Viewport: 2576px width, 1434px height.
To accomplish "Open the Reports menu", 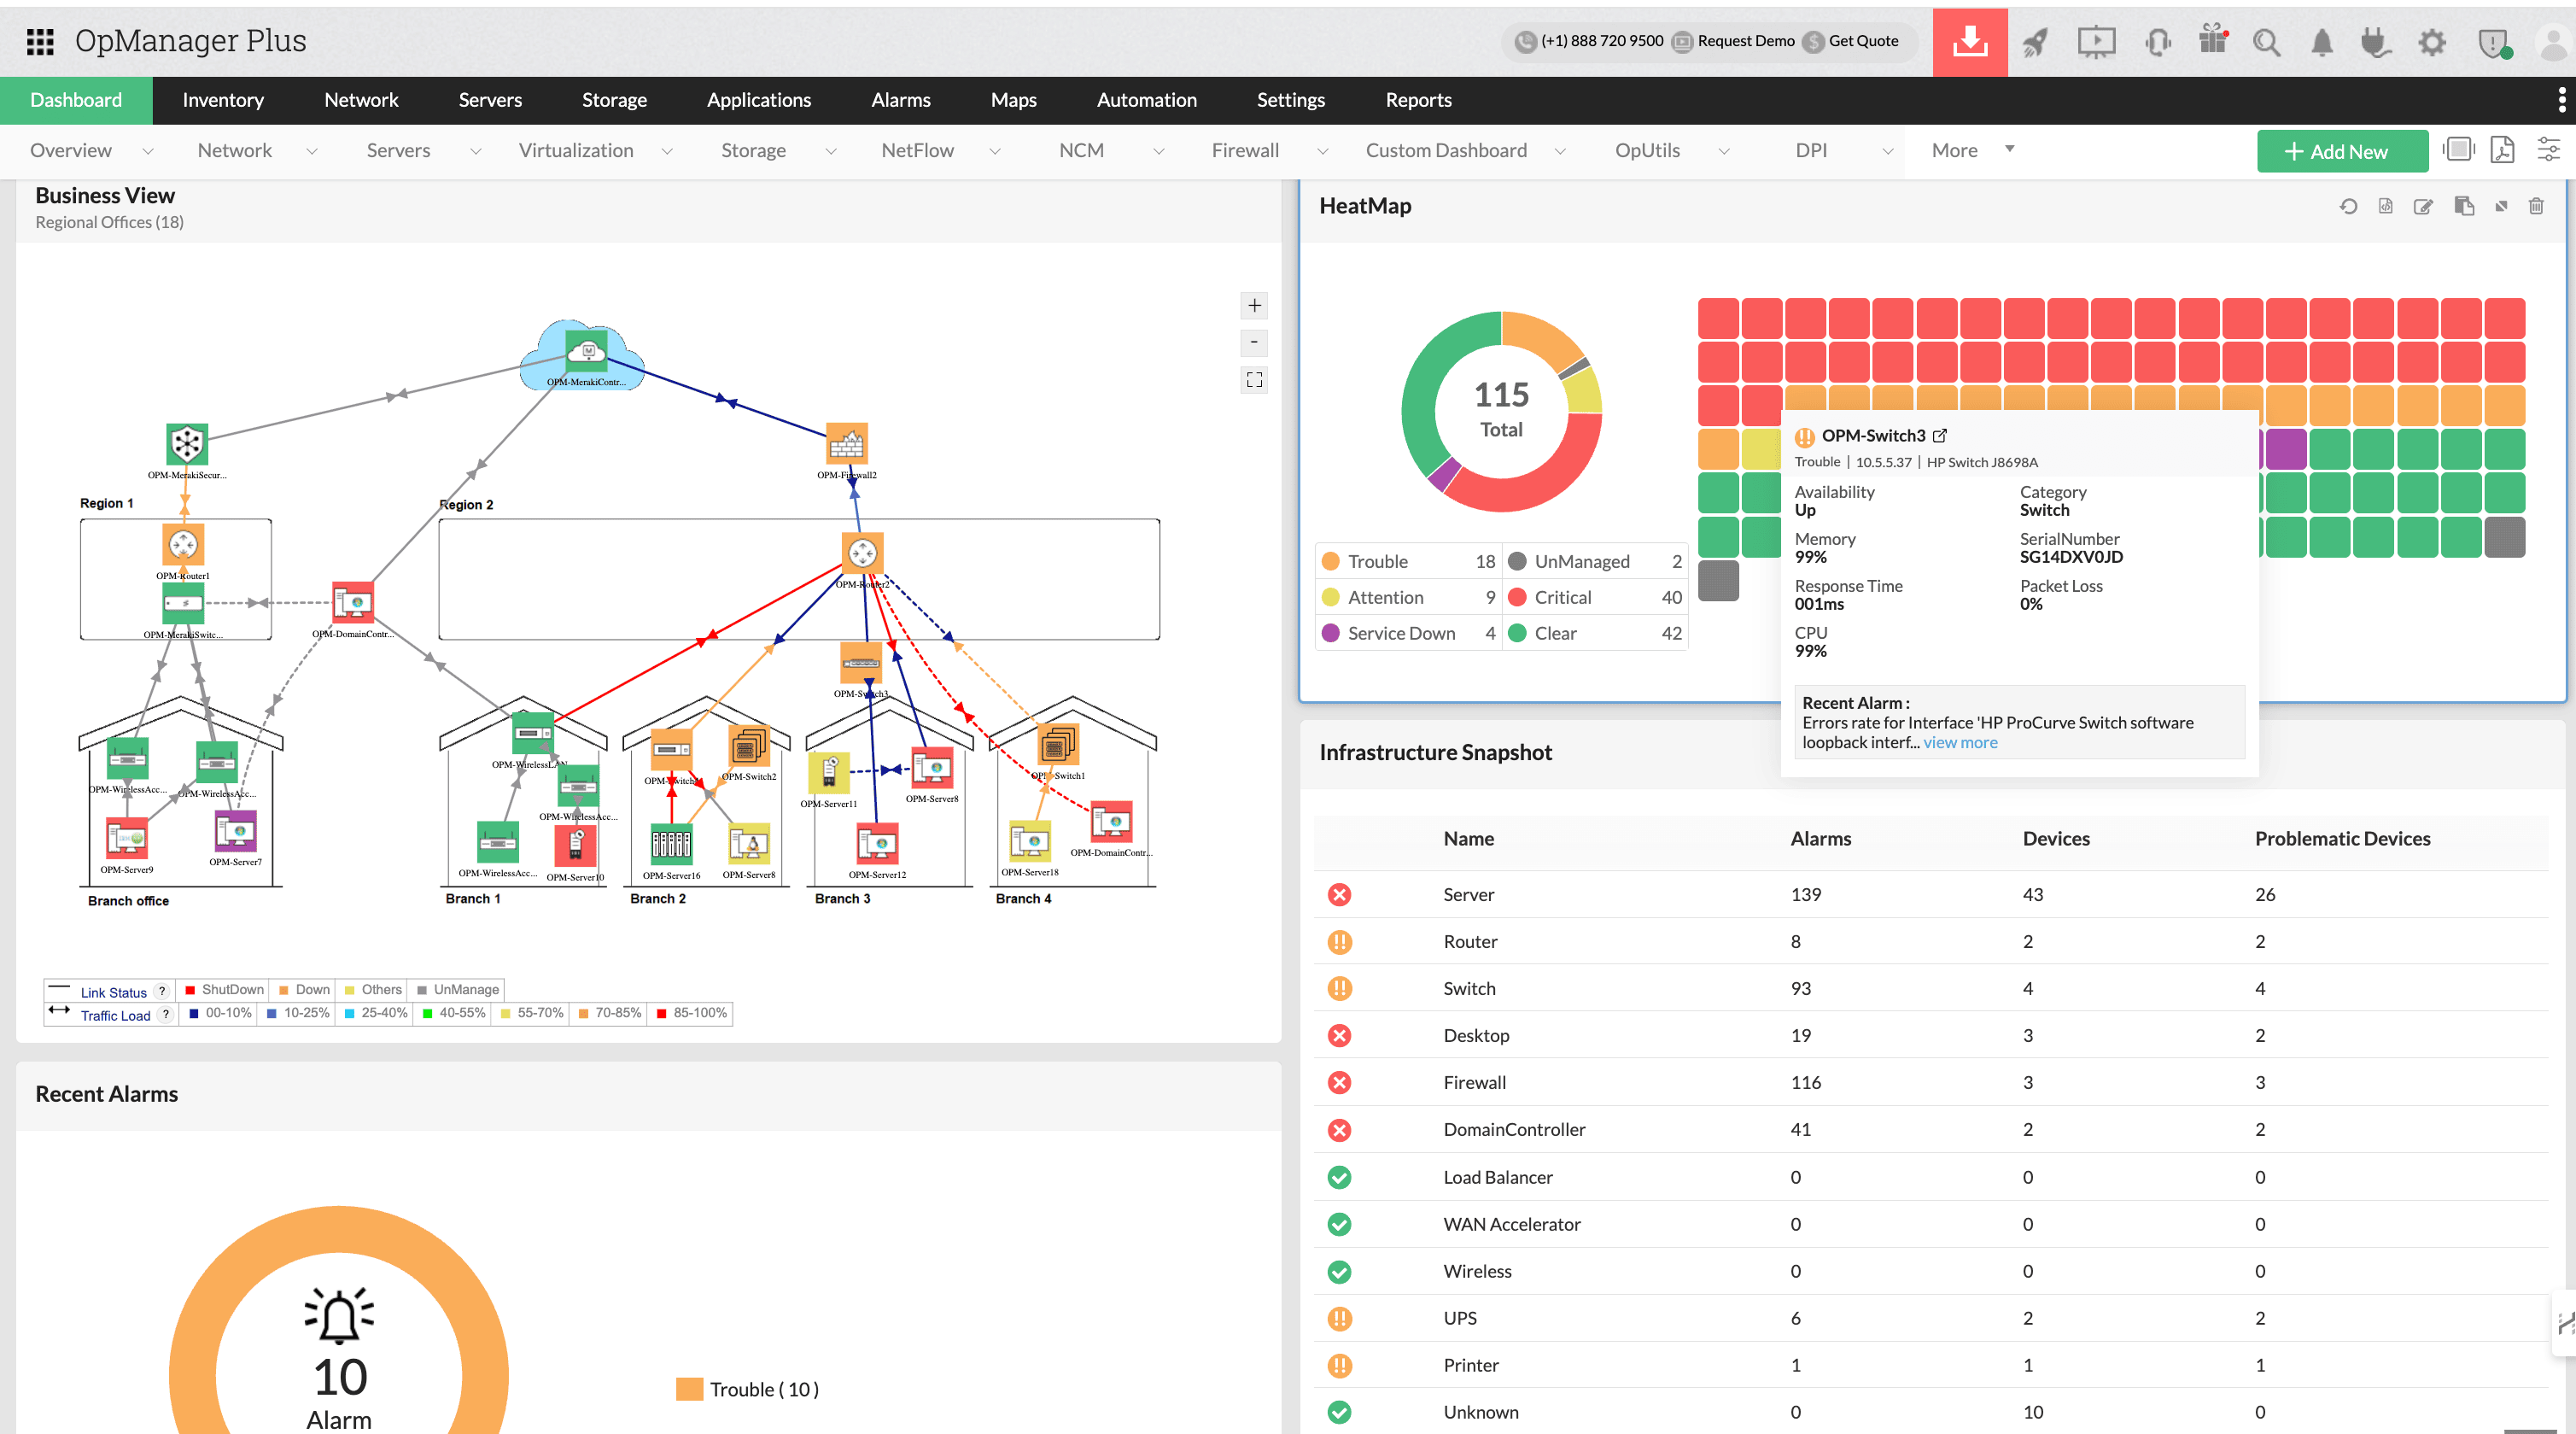I will point(1418,100).
